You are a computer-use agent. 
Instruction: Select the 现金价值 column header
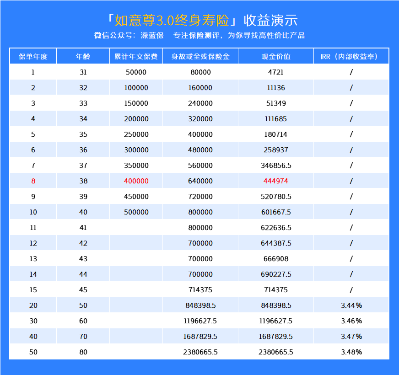coord(276,57)
